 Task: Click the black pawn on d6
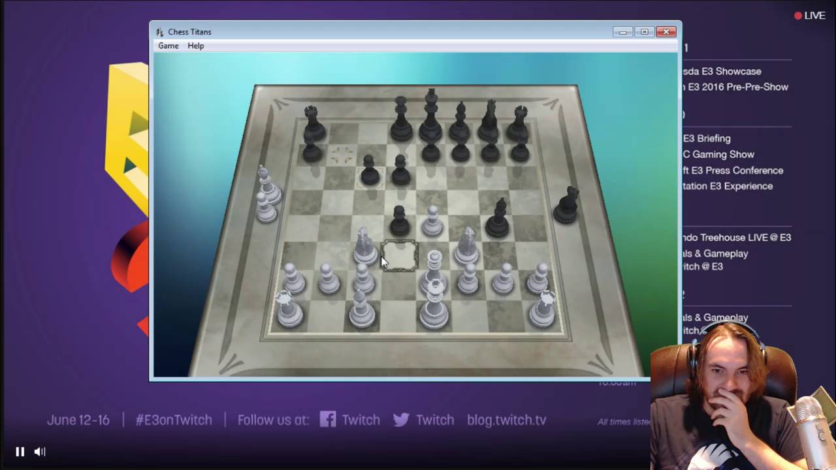tap(400, 170)
